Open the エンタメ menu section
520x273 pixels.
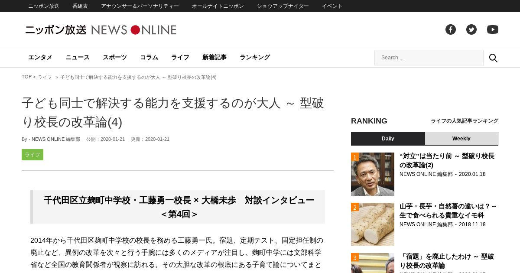40,57
